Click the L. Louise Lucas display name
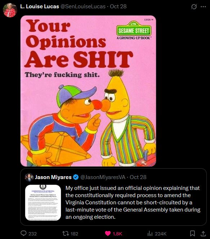The width and height of the screenshot is (210, 239). coord(40,6)
